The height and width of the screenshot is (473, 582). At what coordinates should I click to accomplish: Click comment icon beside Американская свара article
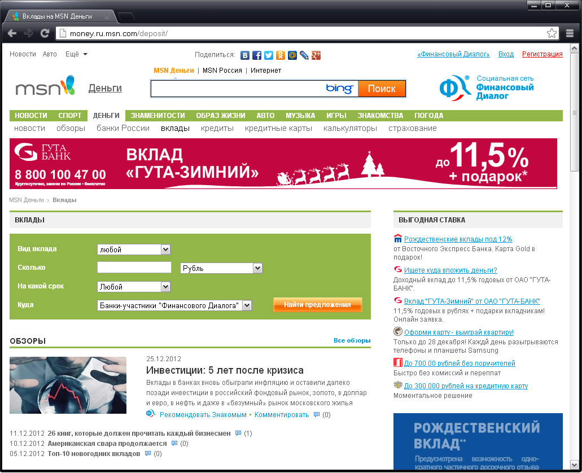(174, 443)
